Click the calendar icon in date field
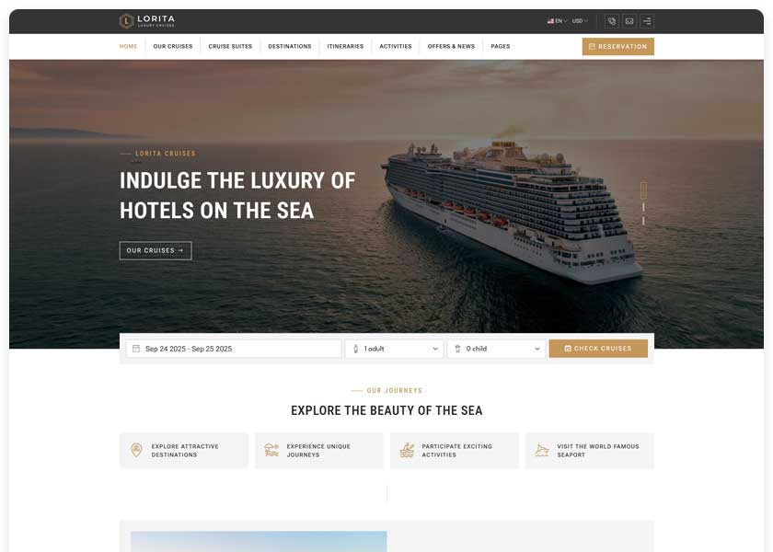 click(136, 349)
